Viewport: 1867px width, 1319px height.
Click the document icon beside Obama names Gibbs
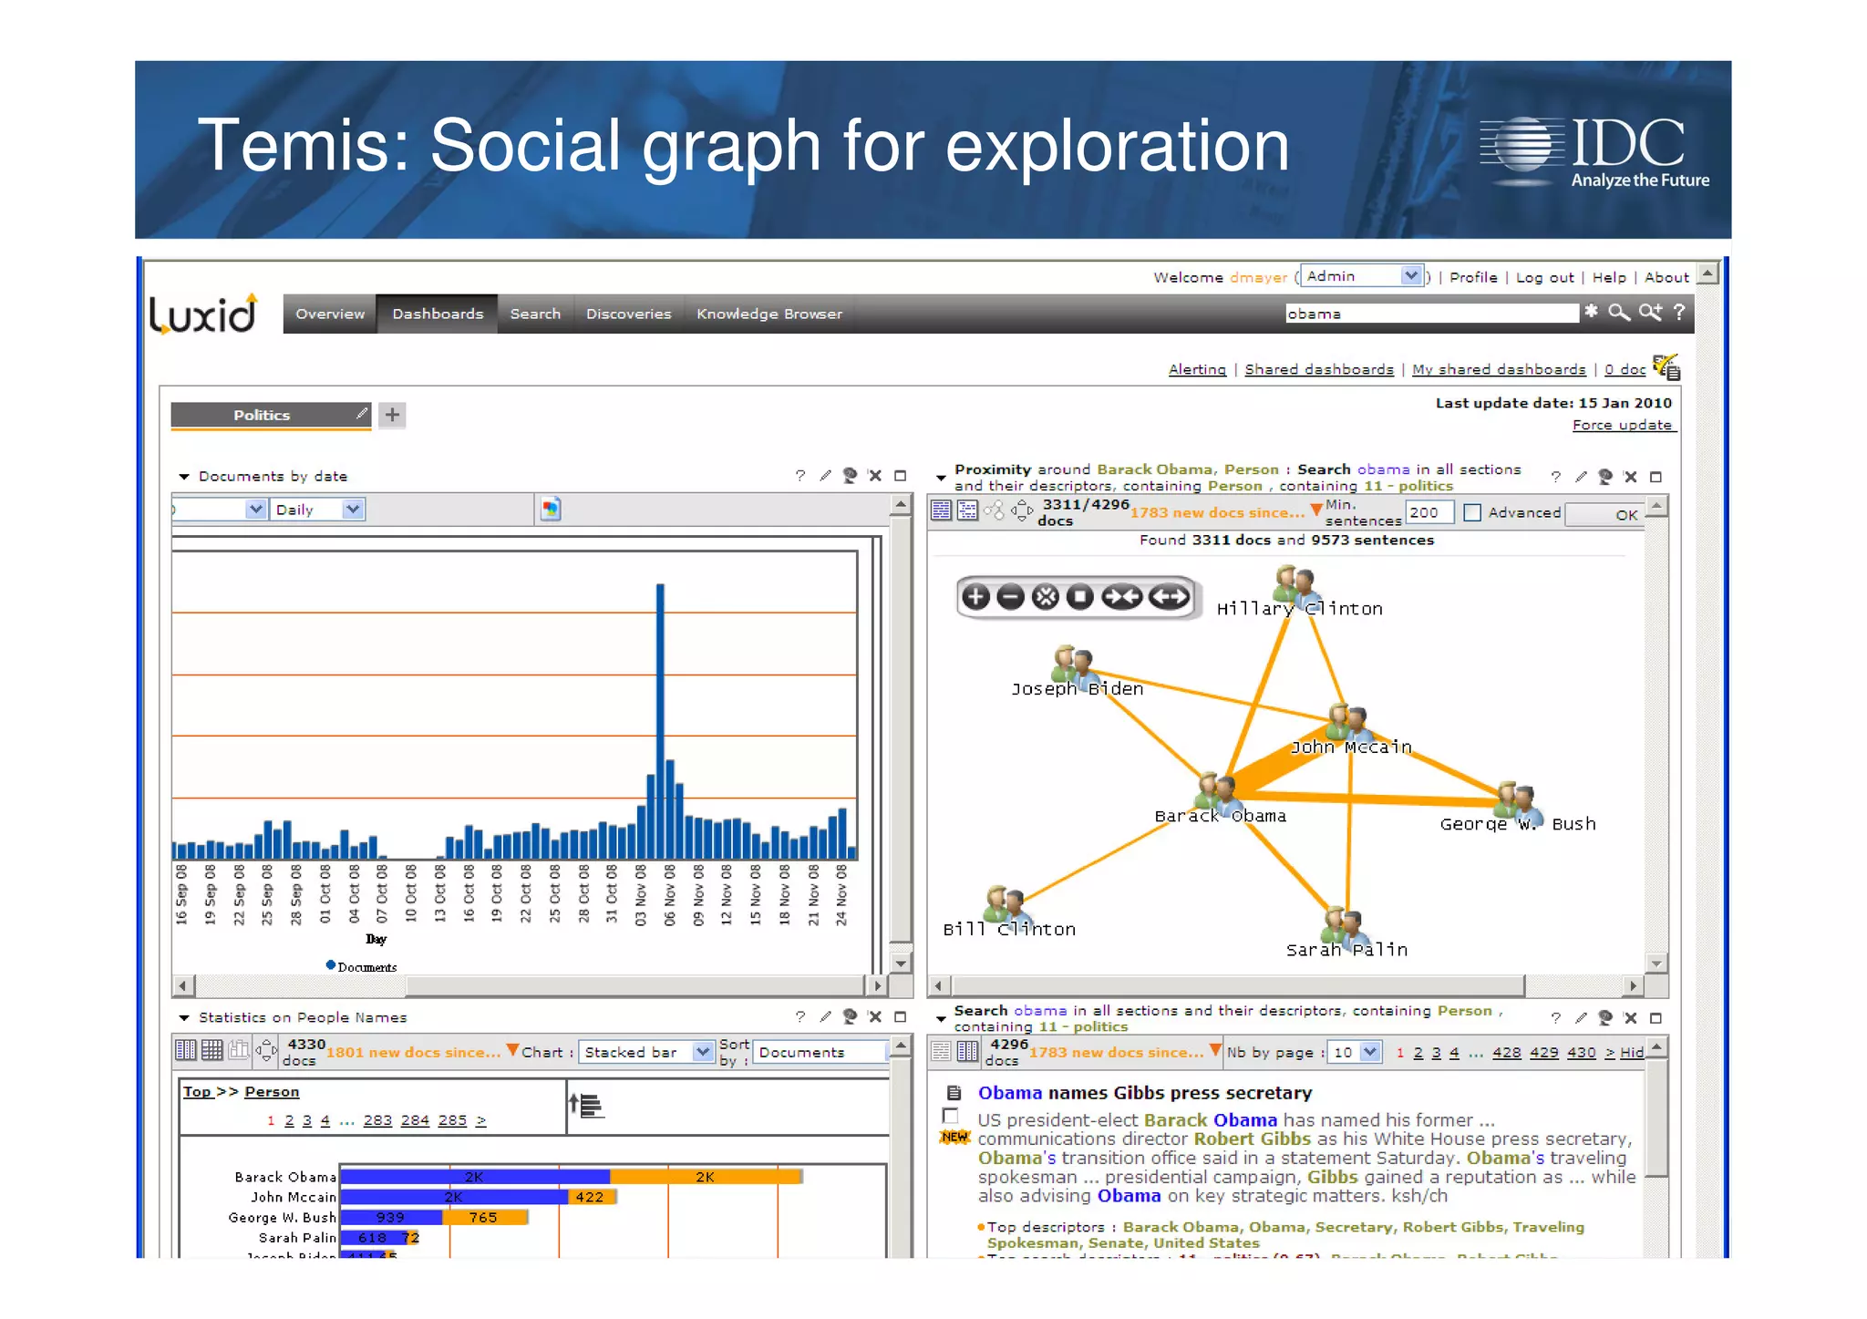click(x=954, y=1092)
